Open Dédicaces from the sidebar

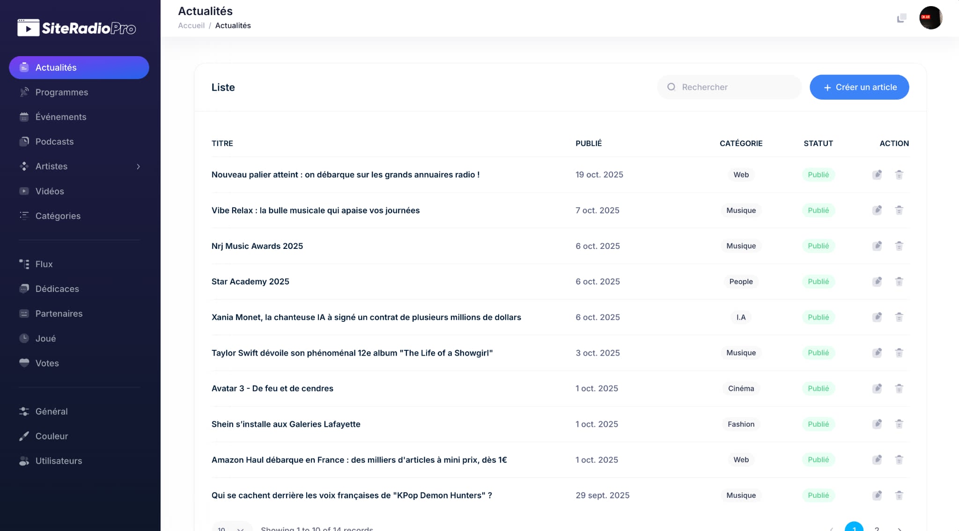click(x=57, y=289)
